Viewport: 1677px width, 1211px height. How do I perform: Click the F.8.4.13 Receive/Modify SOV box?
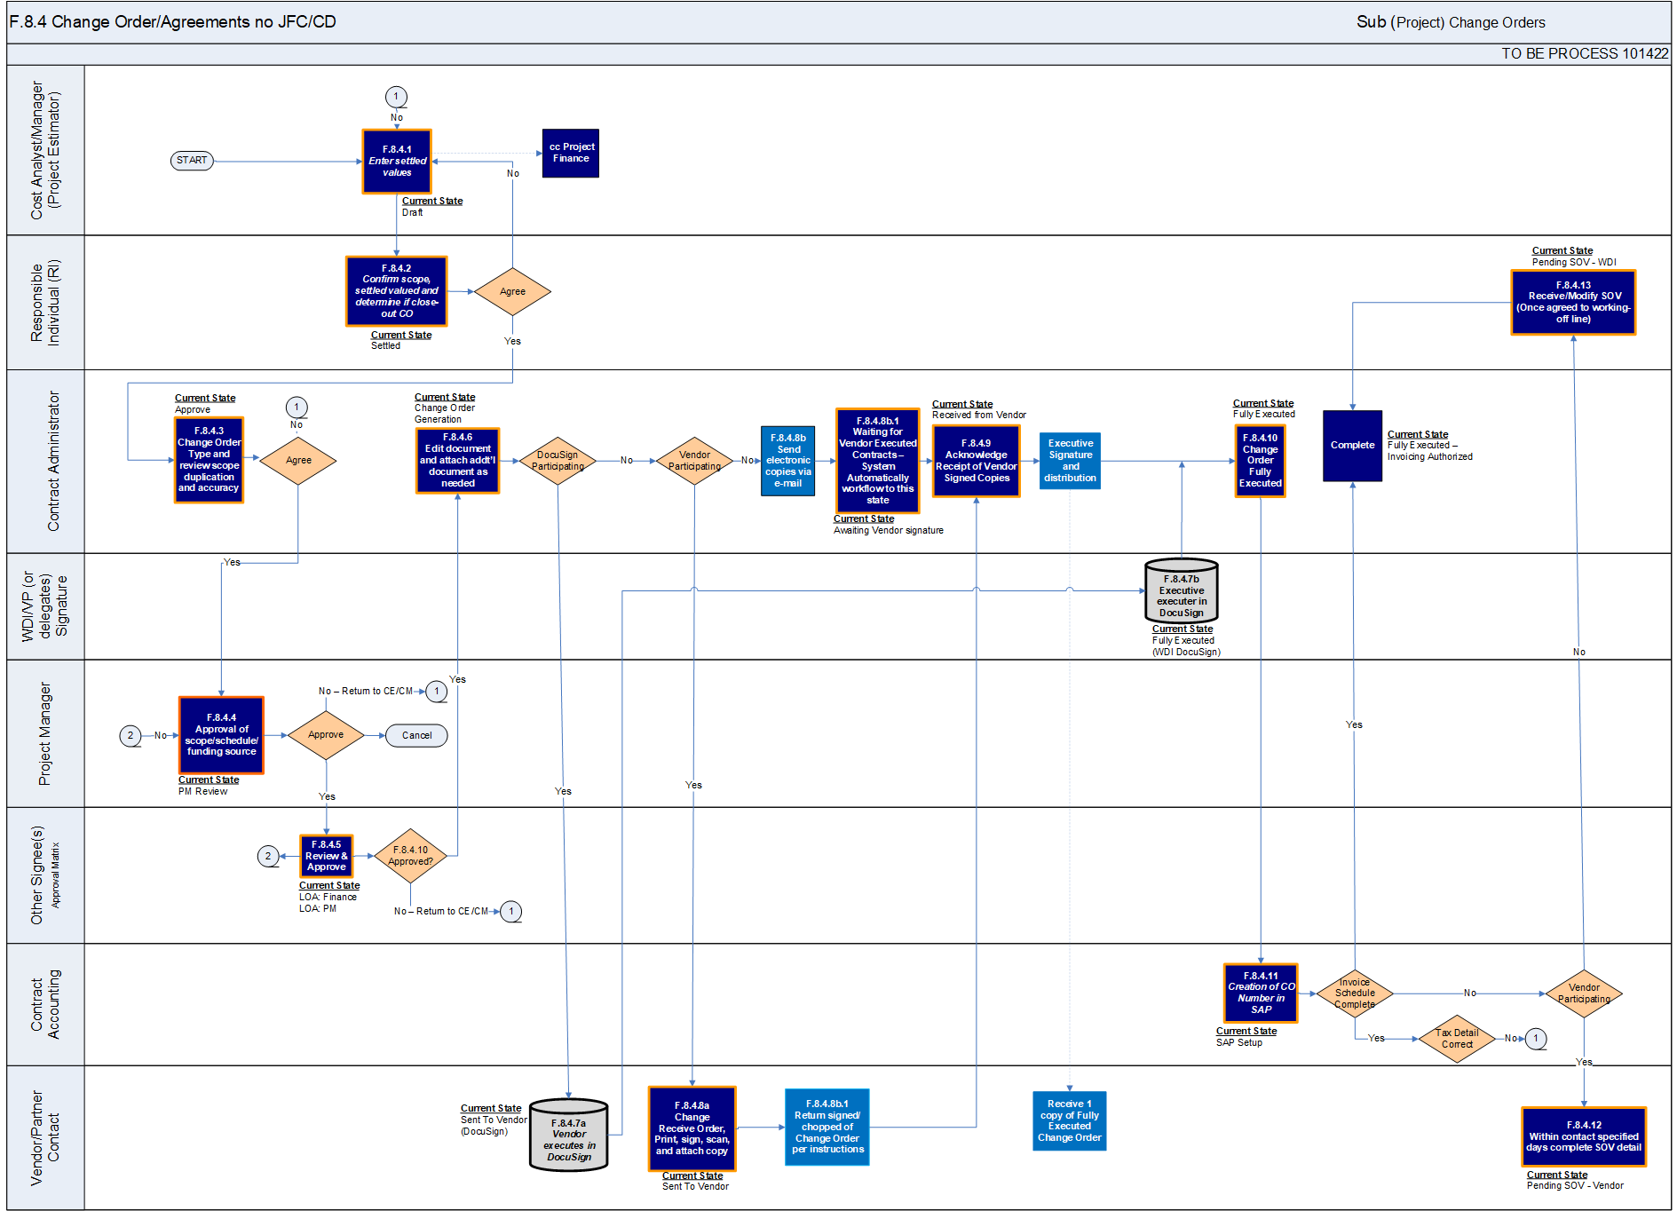(1573, 303)
